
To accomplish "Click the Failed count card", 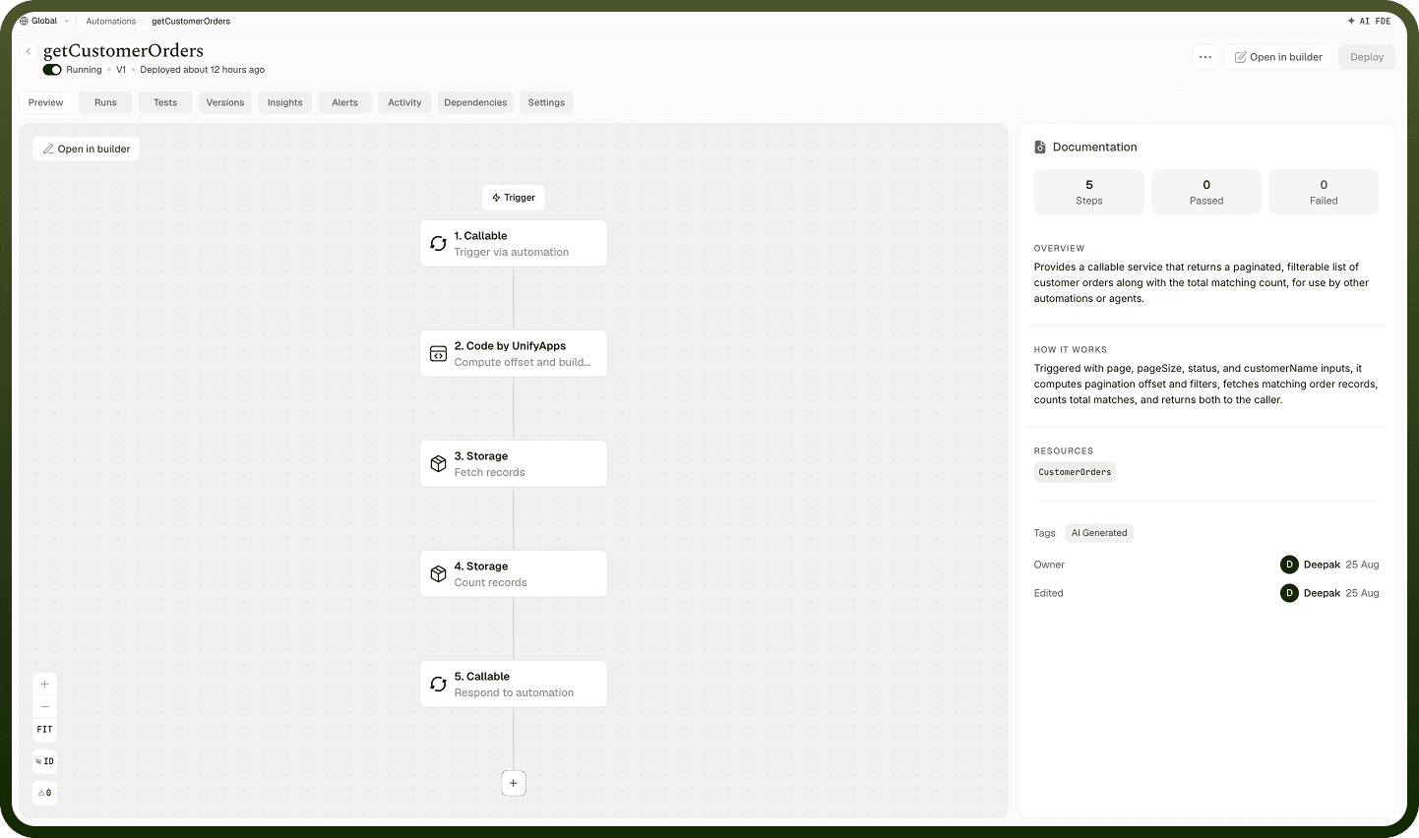I will point(1324,192).
